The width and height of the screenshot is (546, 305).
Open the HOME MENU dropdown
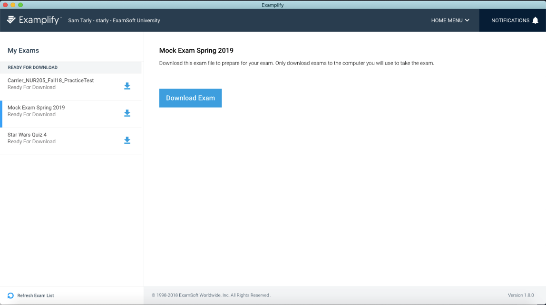tap(447, 20)
